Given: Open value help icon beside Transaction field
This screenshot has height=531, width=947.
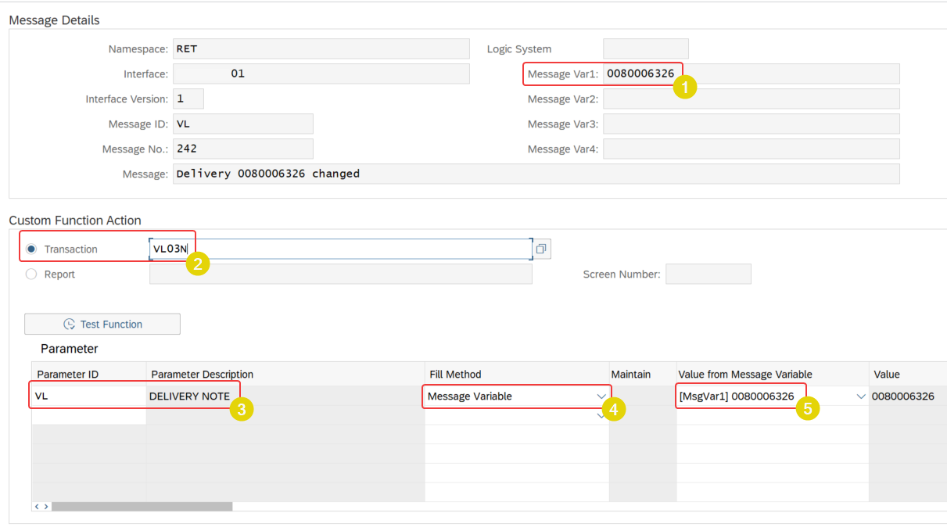Looking at the screenshot, I should click(x=541, y=249).
